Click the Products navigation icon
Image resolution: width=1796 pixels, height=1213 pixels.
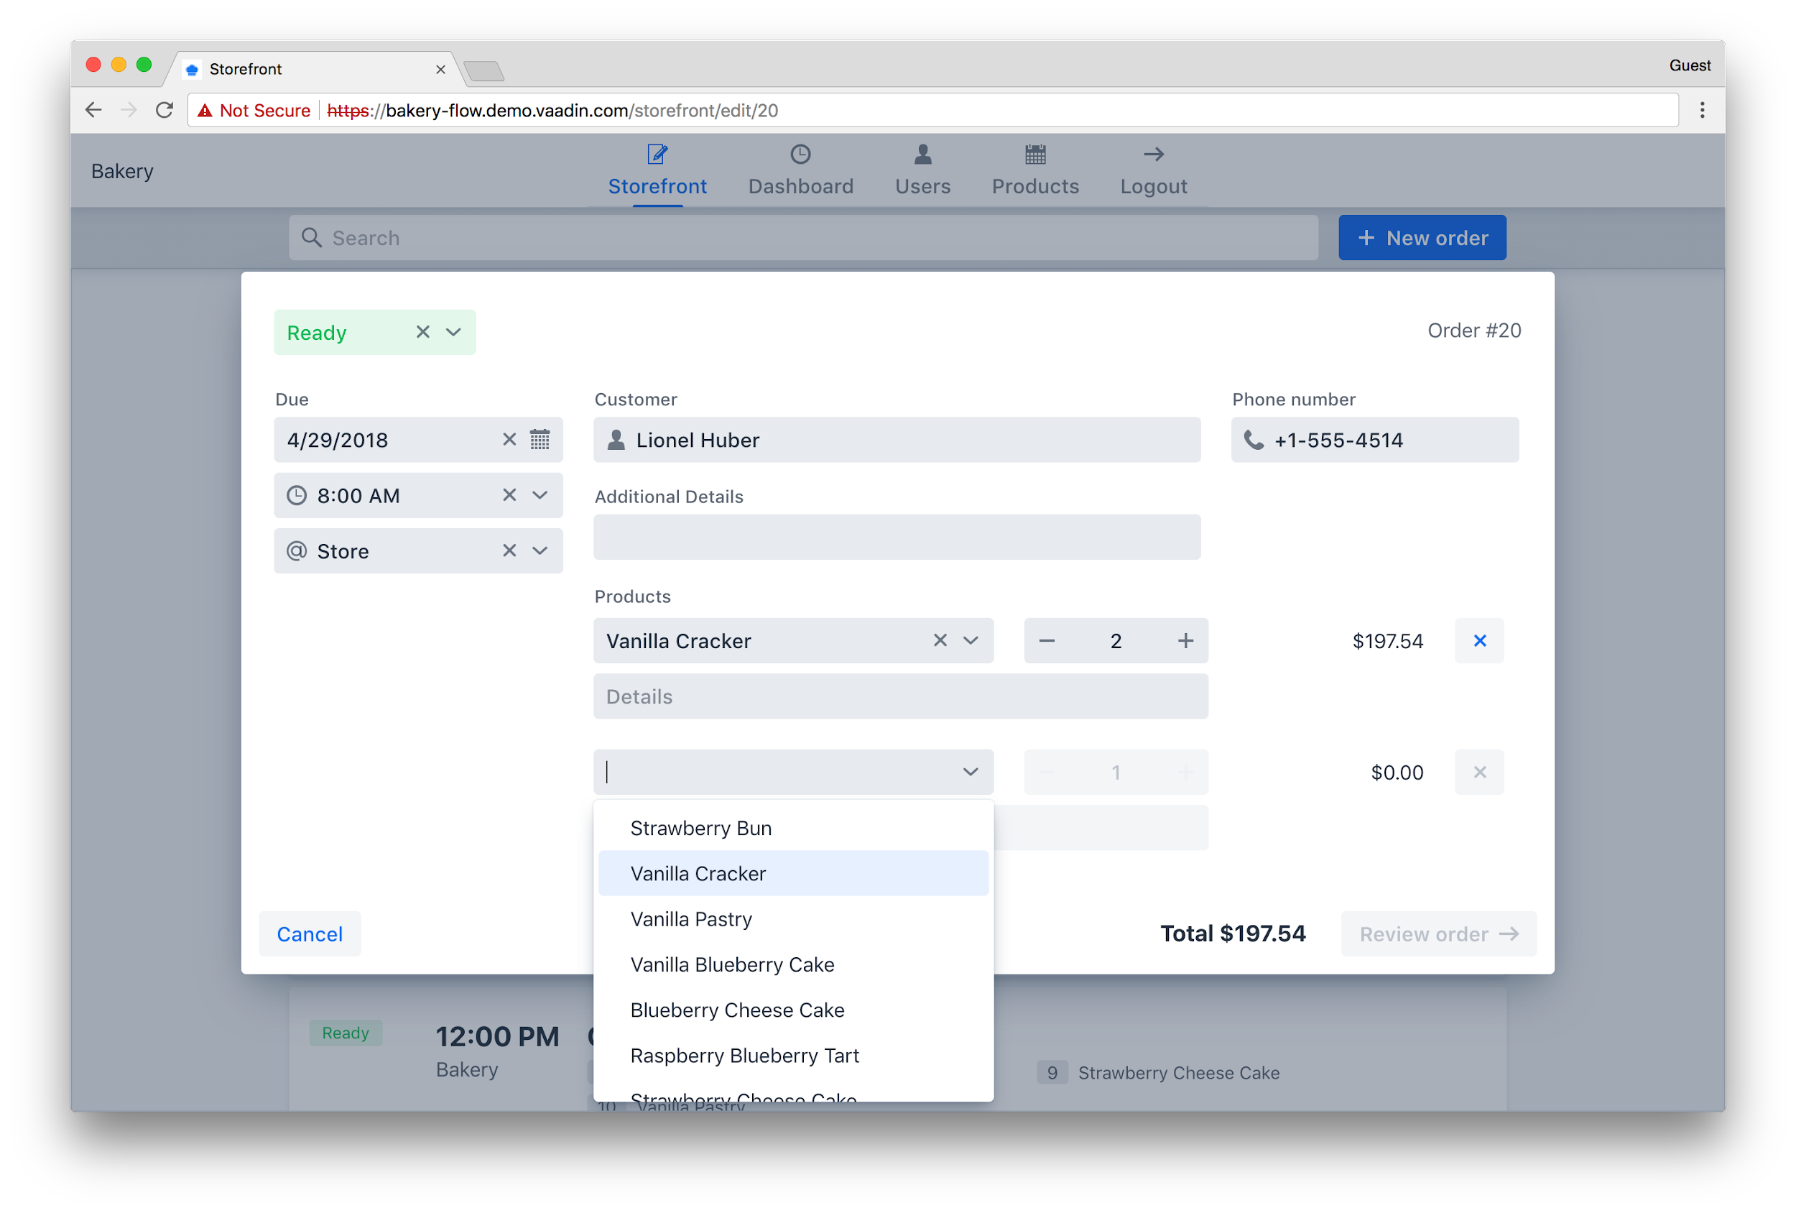1034,153
